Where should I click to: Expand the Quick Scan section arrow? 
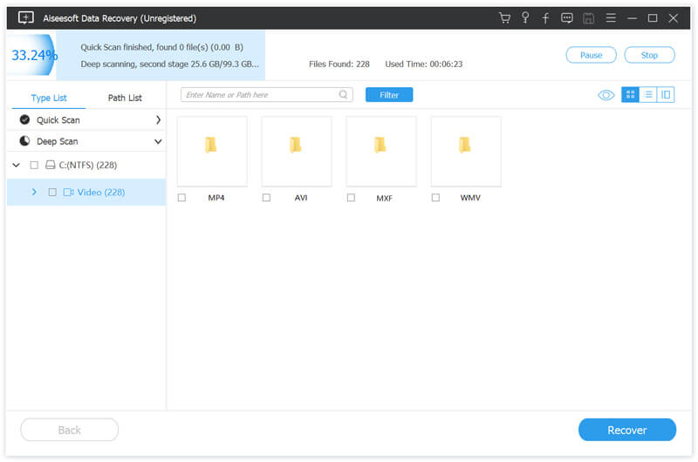(x=158, y=120)
